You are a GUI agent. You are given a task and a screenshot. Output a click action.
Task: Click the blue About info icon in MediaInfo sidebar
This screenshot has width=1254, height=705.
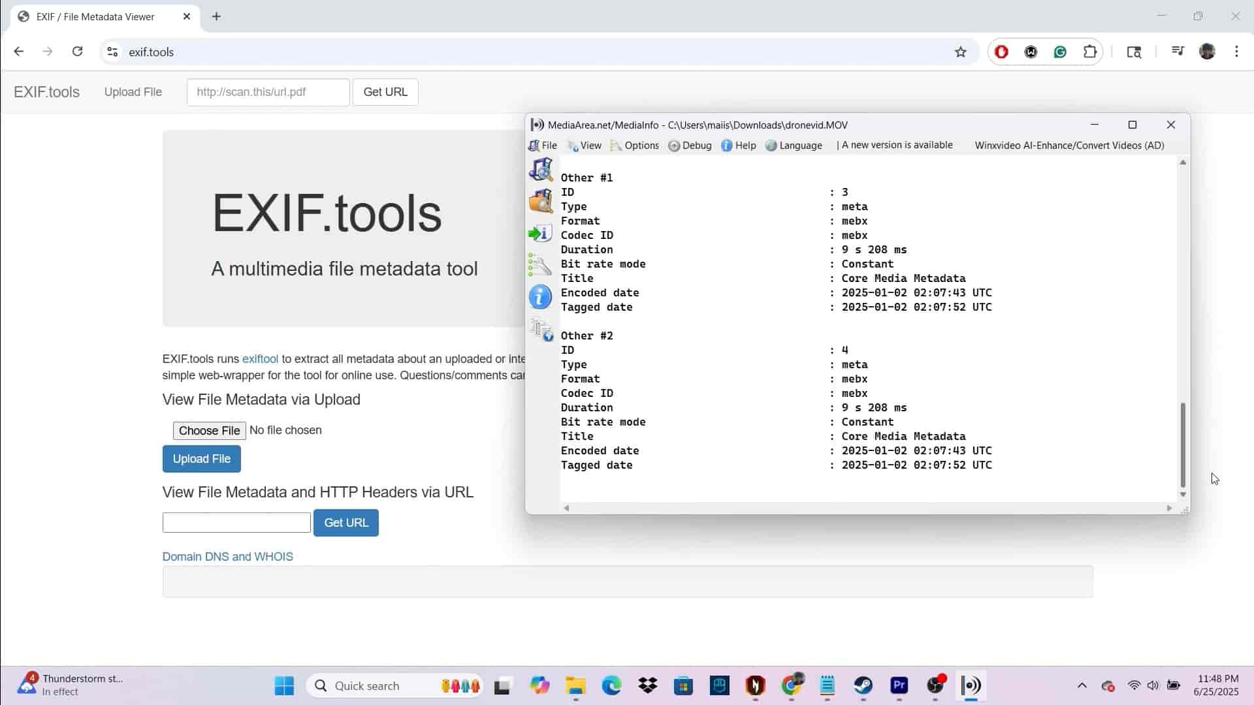[541, 298]
